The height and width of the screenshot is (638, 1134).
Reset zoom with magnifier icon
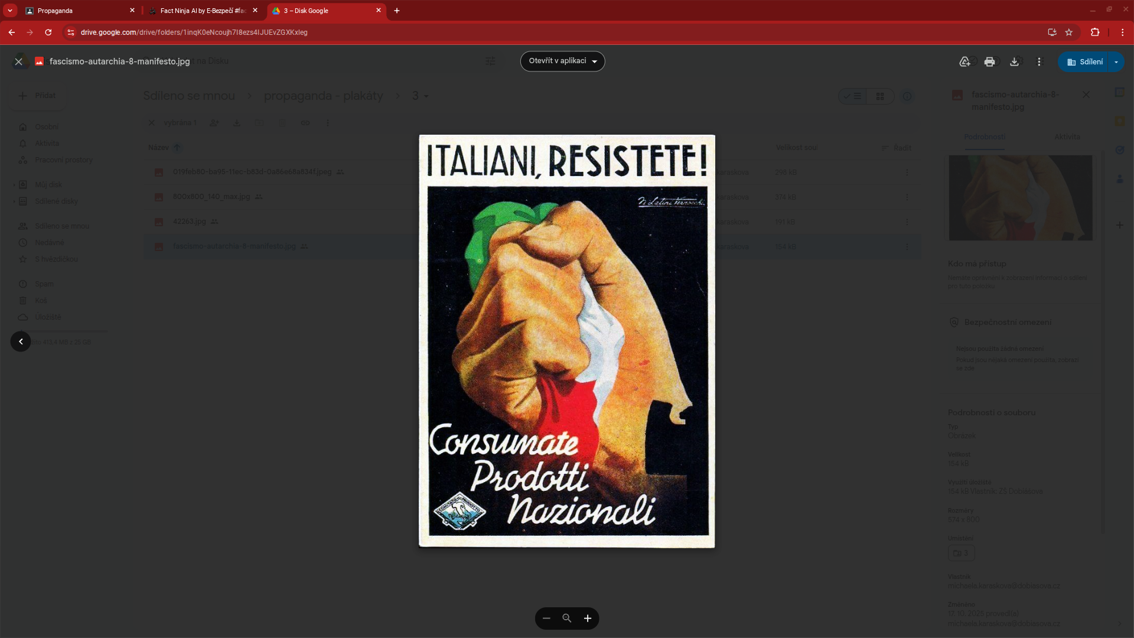coord(567,619)
